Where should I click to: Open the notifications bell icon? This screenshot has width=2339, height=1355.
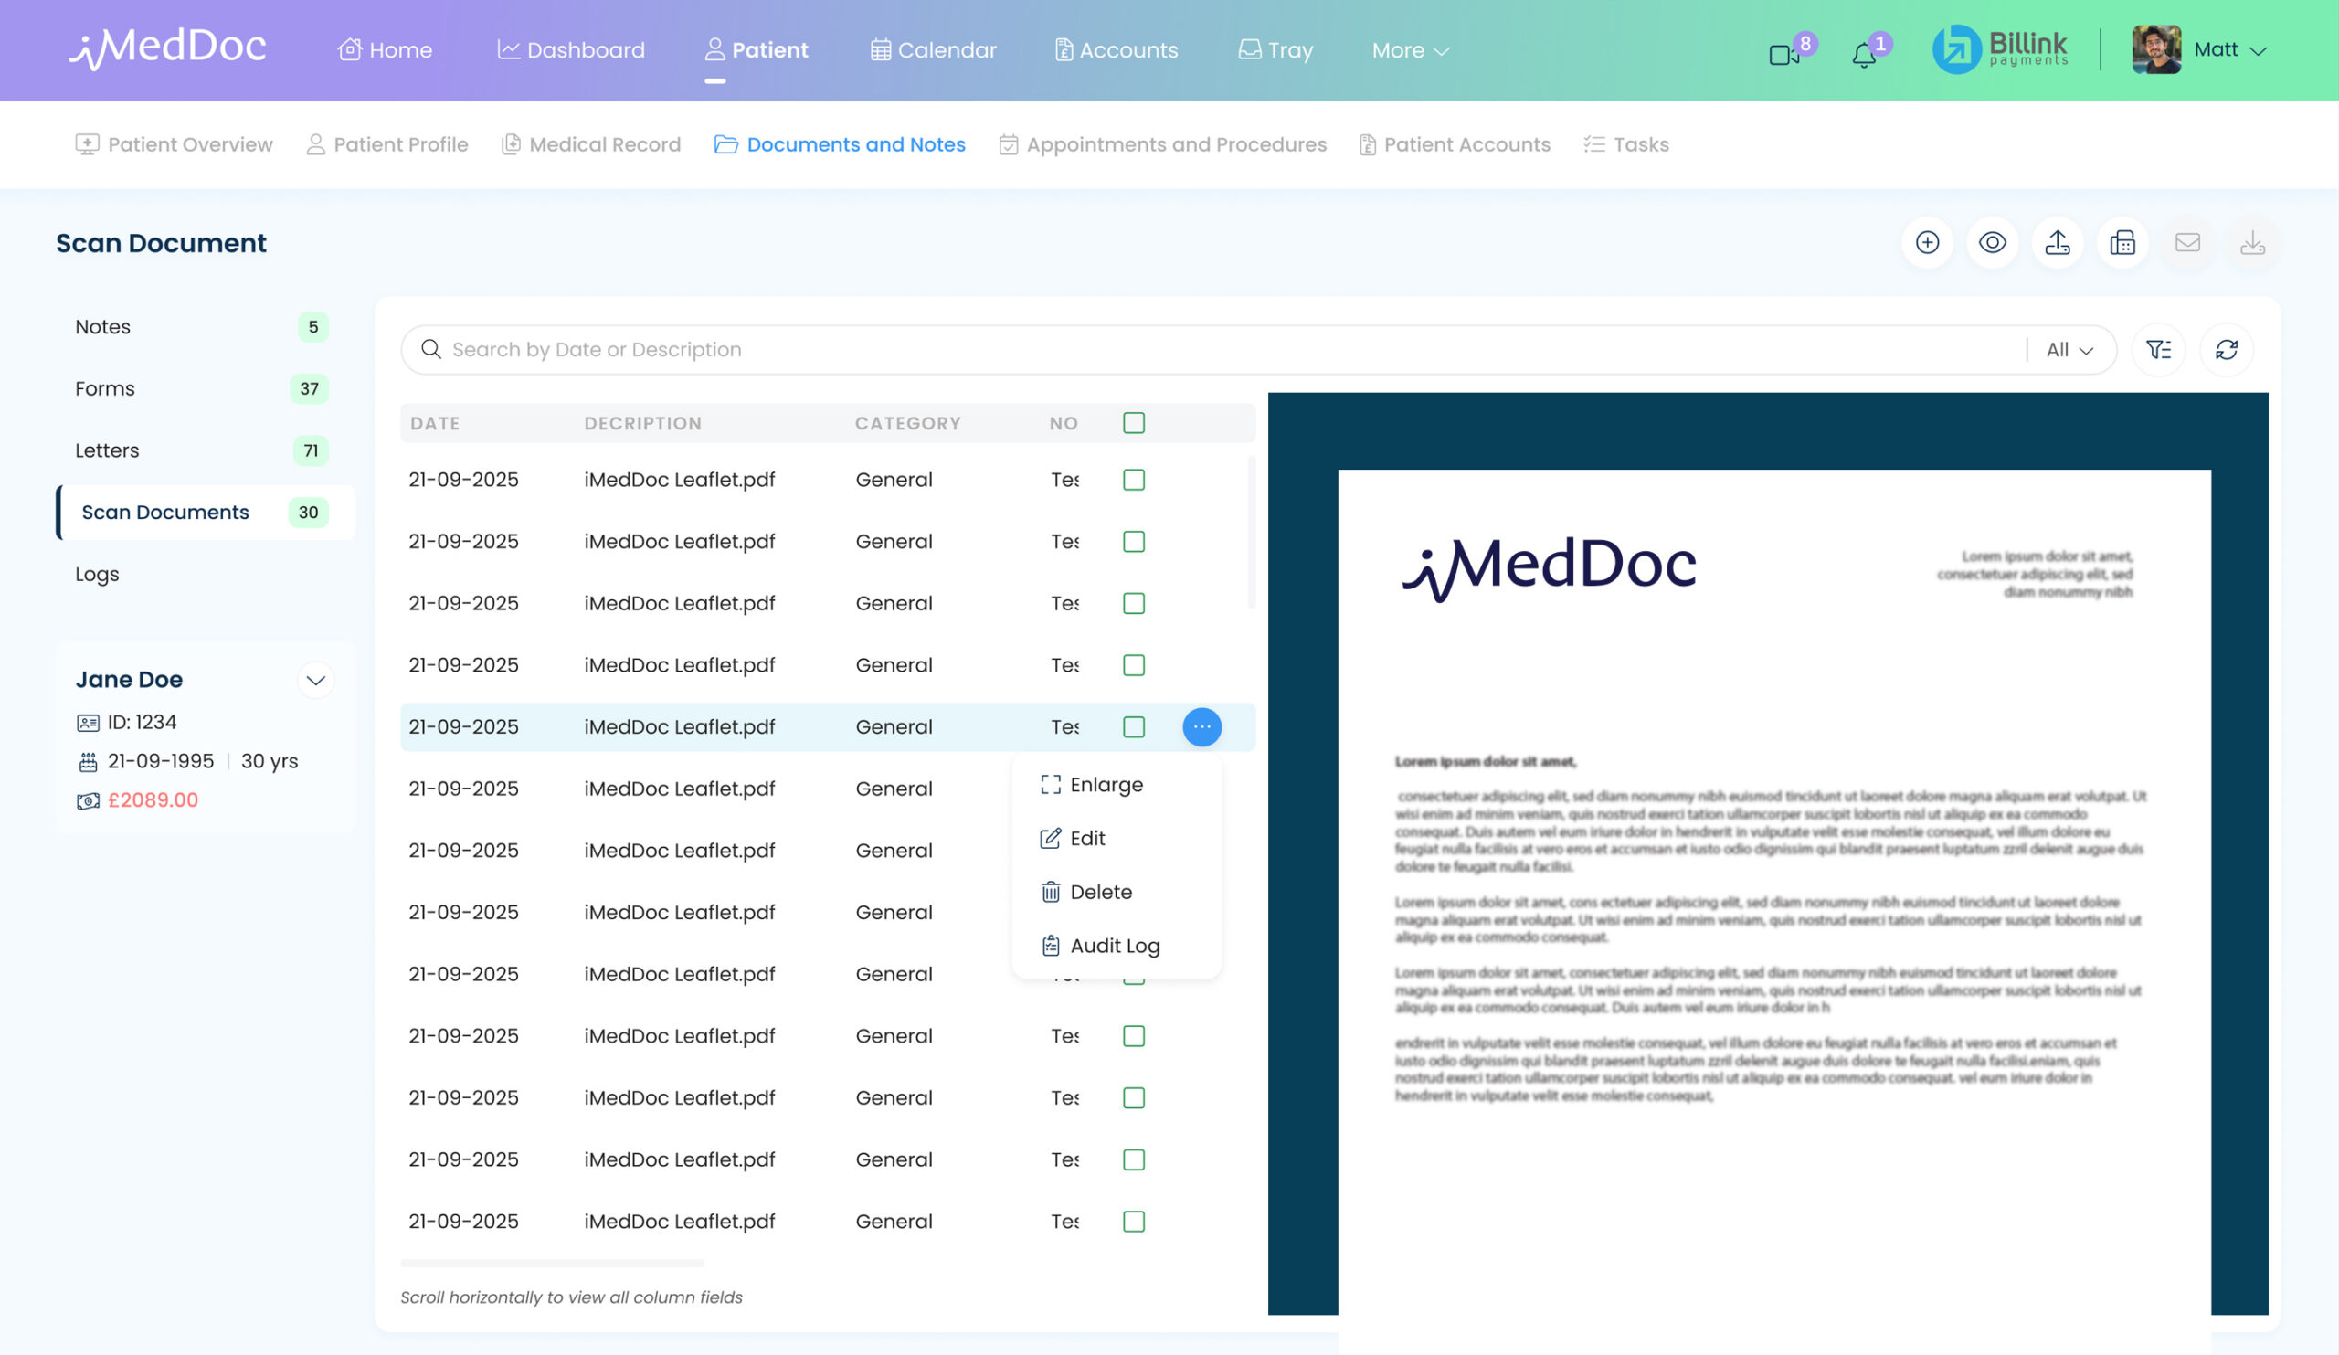[1863, 55]
